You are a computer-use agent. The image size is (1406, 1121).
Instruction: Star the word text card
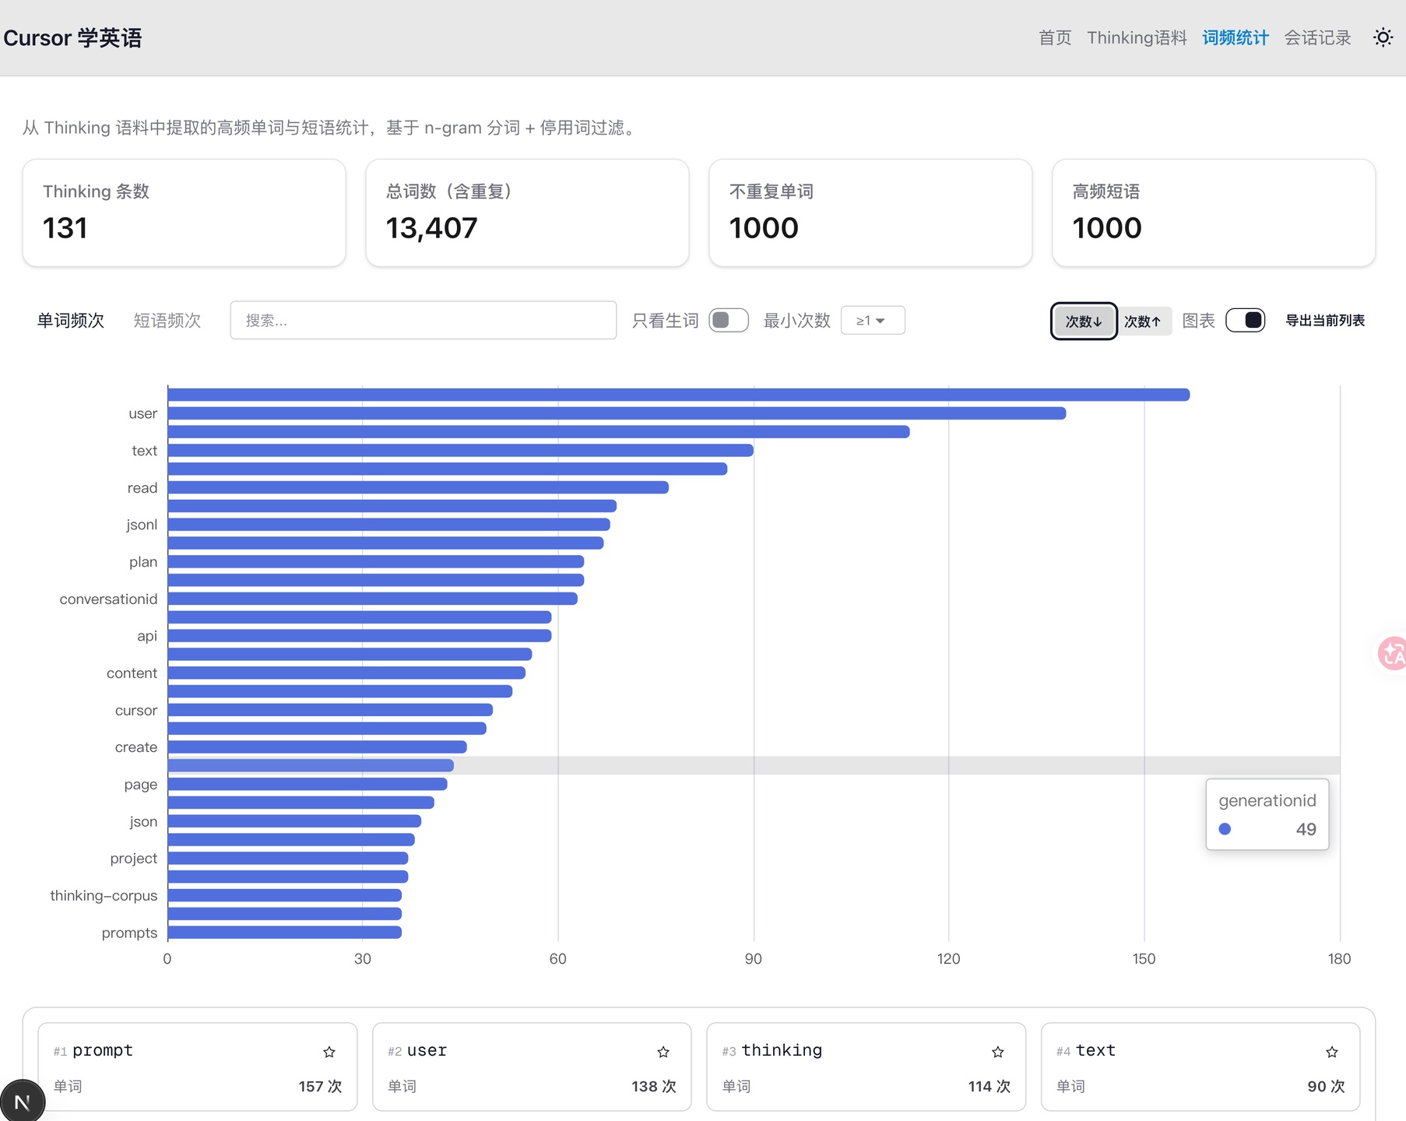point(1332,1052)
